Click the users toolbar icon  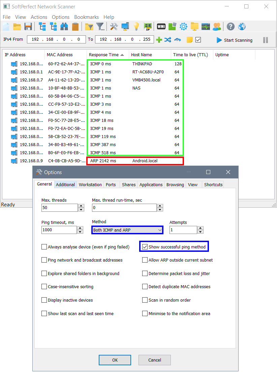[217, 27]
